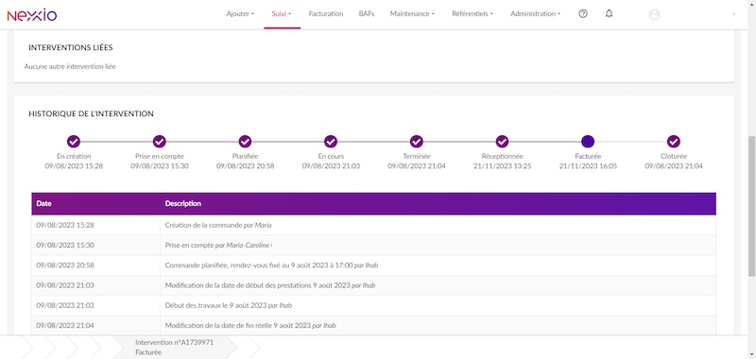
Task: Click the Planifiée checkmark step
Action: (x=245, y=142)
